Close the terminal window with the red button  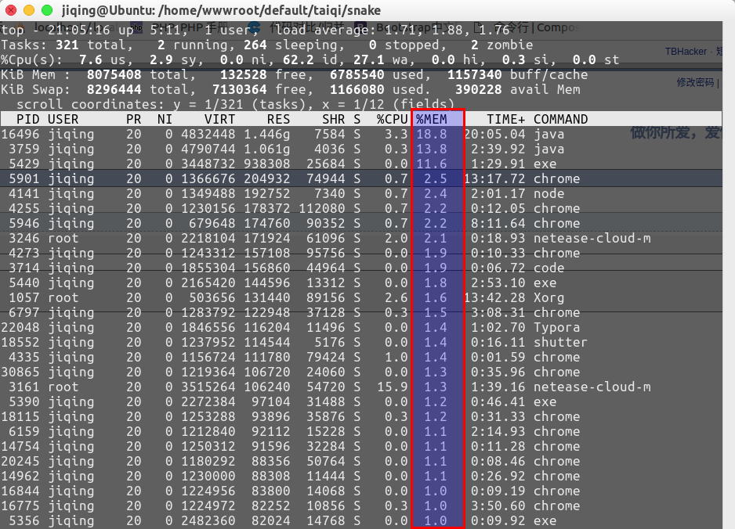[x=11, y=10]
